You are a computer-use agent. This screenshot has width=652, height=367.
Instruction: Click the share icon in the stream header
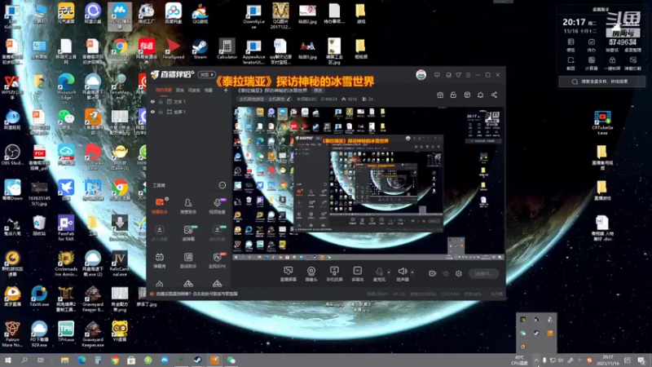(494, 95)
